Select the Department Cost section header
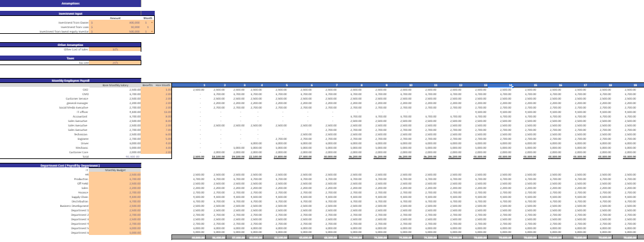The height and width of the screenshot is (242, 644). point(70,165)
